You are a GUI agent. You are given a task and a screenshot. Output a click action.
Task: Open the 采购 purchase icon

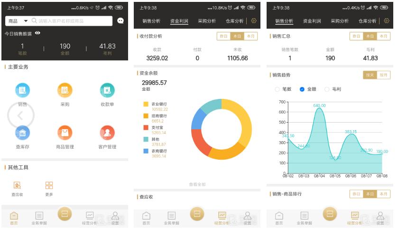(65, 90)
